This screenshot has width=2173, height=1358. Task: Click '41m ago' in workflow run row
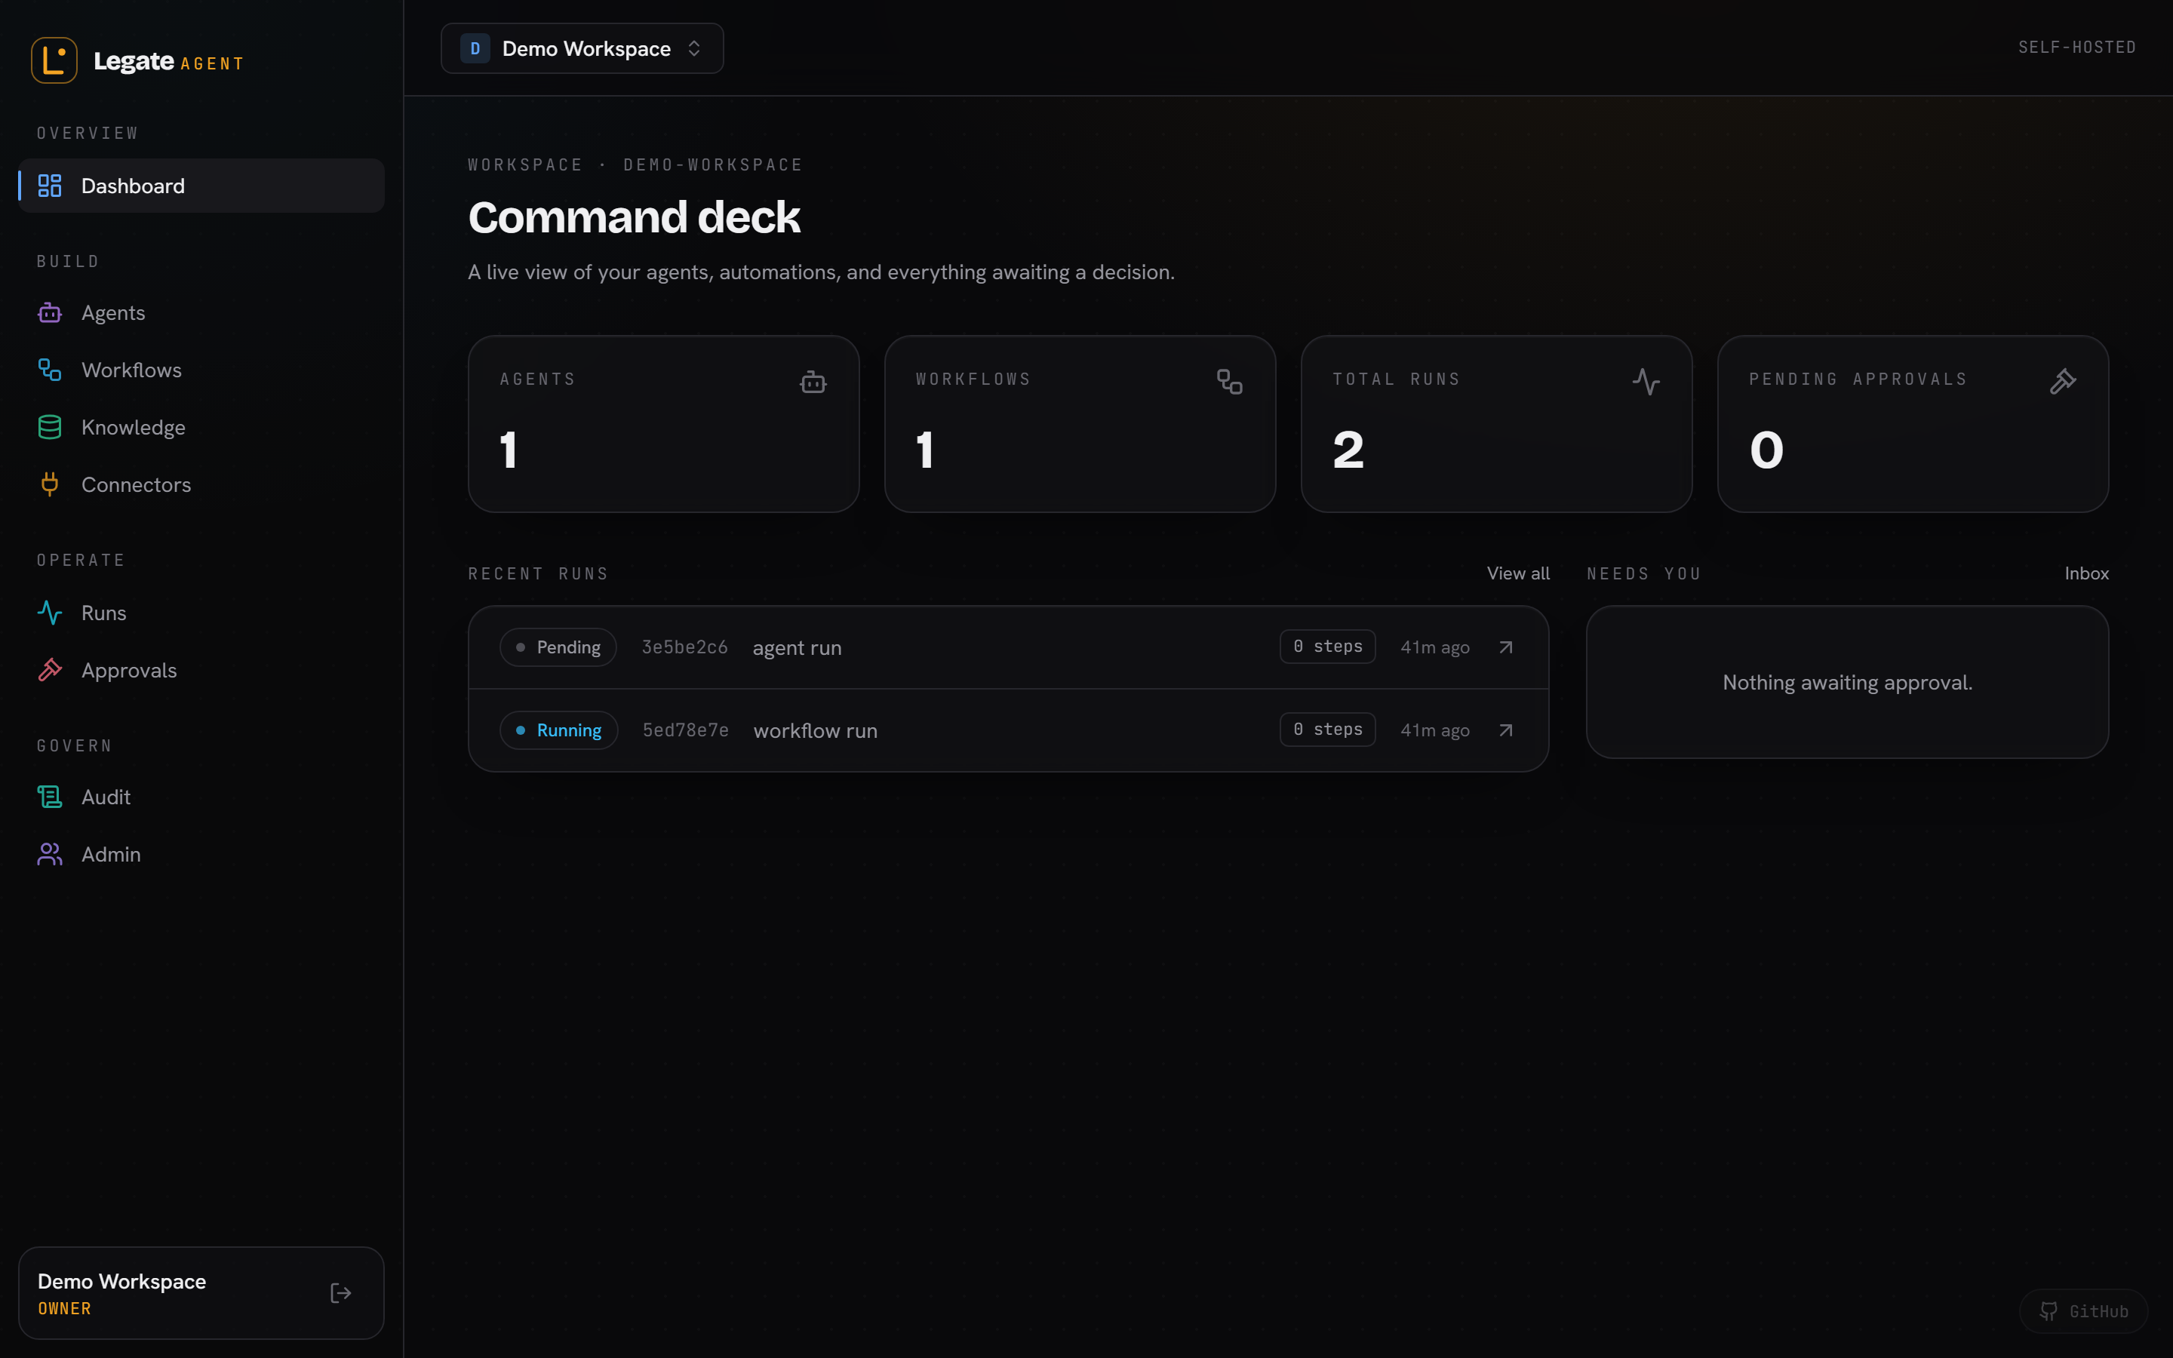tap(1435, 730)
